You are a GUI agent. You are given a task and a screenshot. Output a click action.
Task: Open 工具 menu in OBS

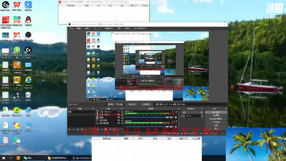click(x=119, y=29)
